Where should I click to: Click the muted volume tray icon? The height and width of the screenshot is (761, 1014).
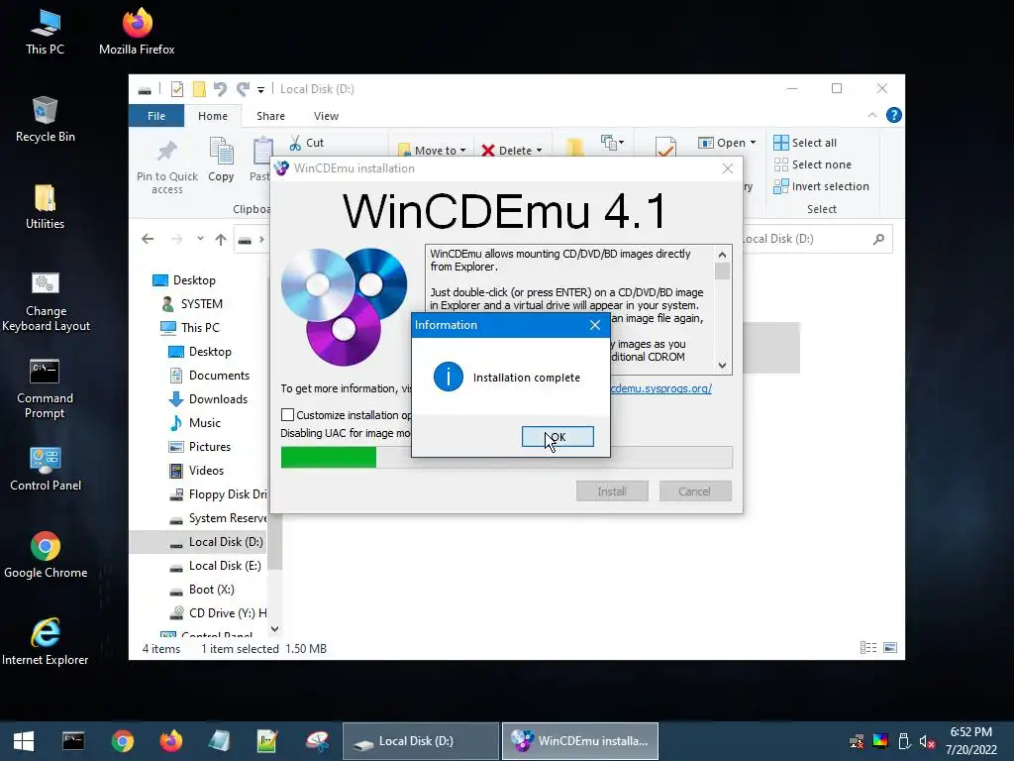pyautogui.click(x=927, y=741)
